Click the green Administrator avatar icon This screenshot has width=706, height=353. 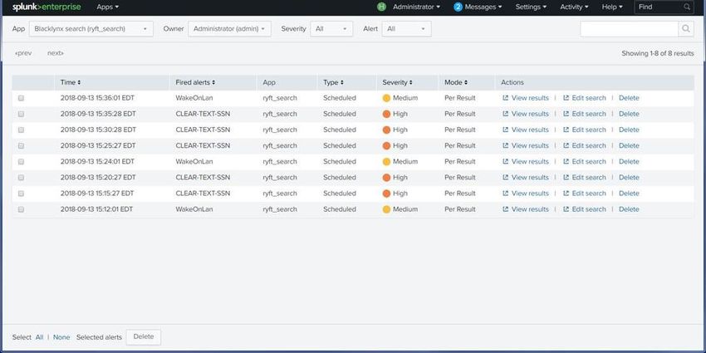381,7
